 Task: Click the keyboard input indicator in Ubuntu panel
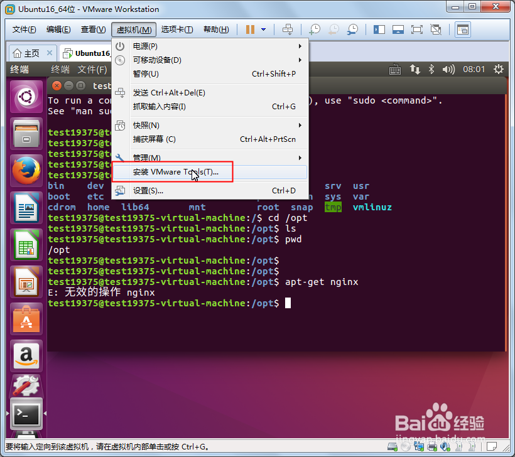pyautogui.click(x=395, y=70)
